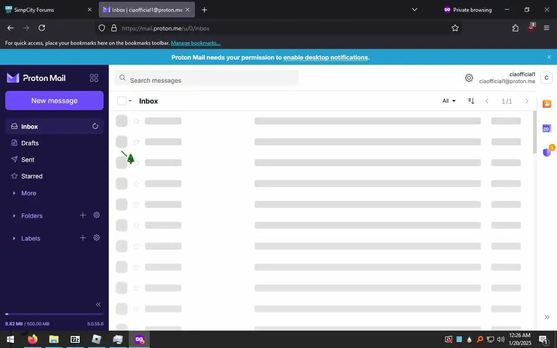Open the Sent folder

54,159
